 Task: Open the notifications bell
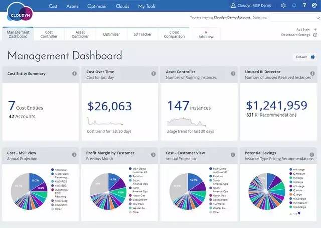pos(294,6)
